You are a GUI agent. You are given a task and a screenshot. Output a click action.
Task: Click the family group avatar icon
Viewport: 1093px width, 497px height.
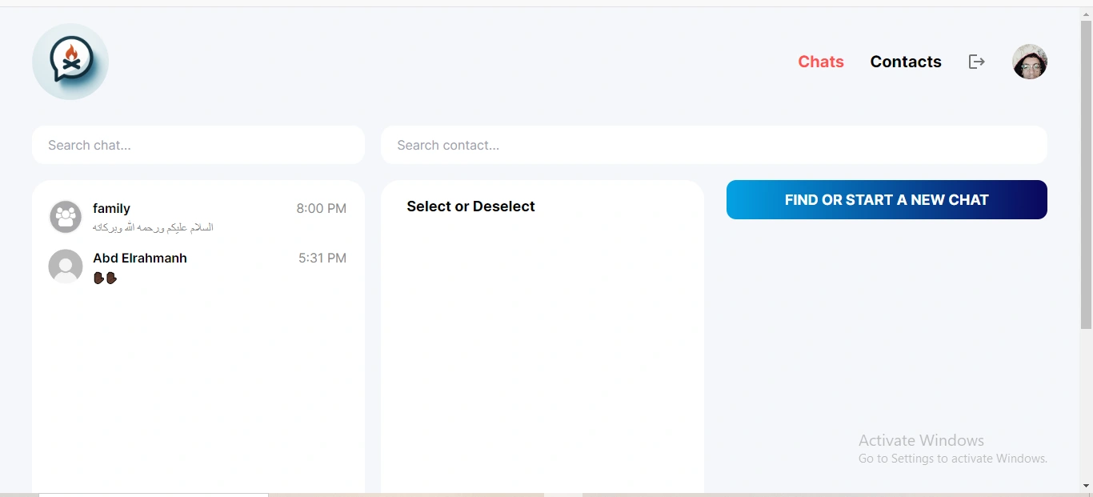click(x=66, y=217)
